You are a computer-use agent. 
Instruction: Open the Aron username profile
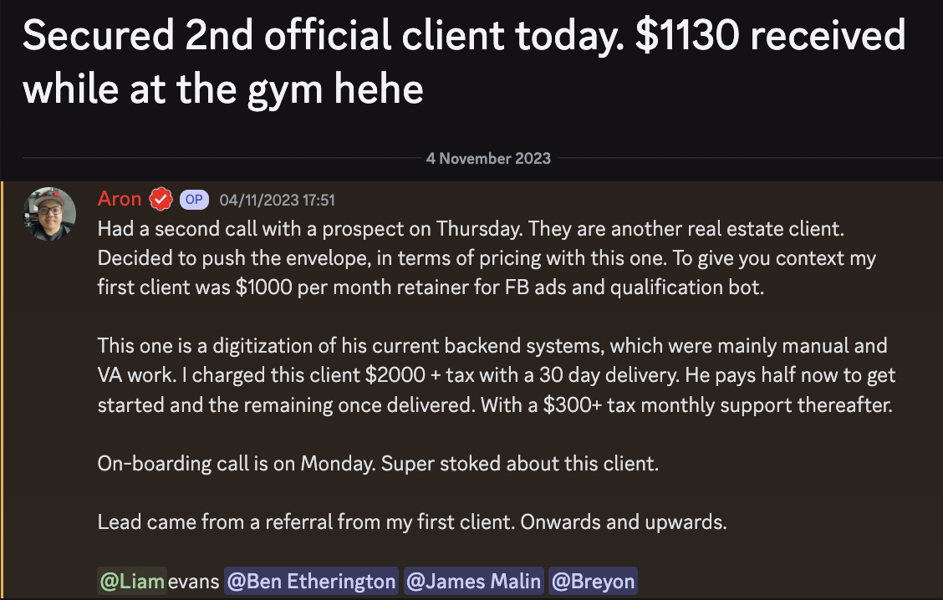click(x=119, y=198)
